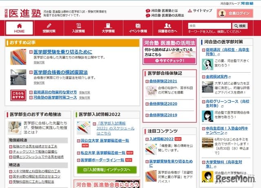
Task: Open 入試情報2022 link in 注目コンテンツ
Action: click(161, 139)
